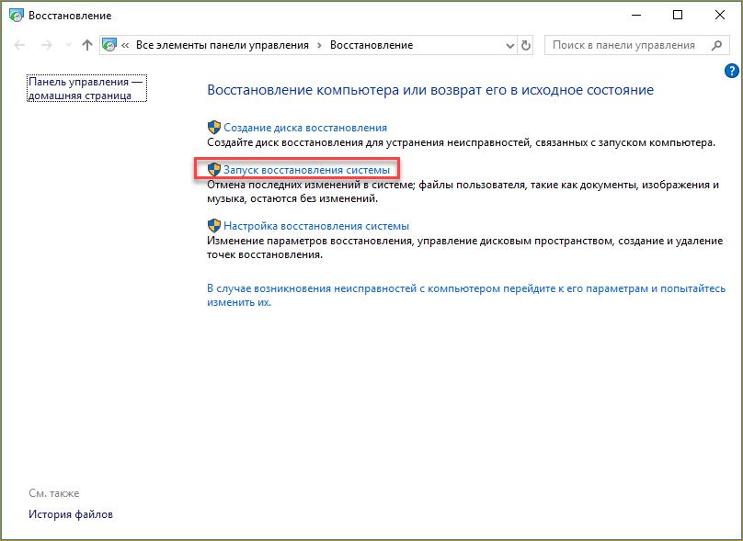Click the search magnifier icon
743x541 pixels.
tap(717, 45)
